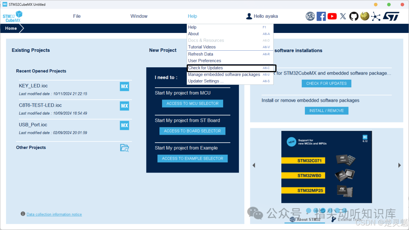The height and width of the screenshot is (230, 409).
Task: Open the YouTube channel icon
Action: pyautogui.click(x=332, y=16)
